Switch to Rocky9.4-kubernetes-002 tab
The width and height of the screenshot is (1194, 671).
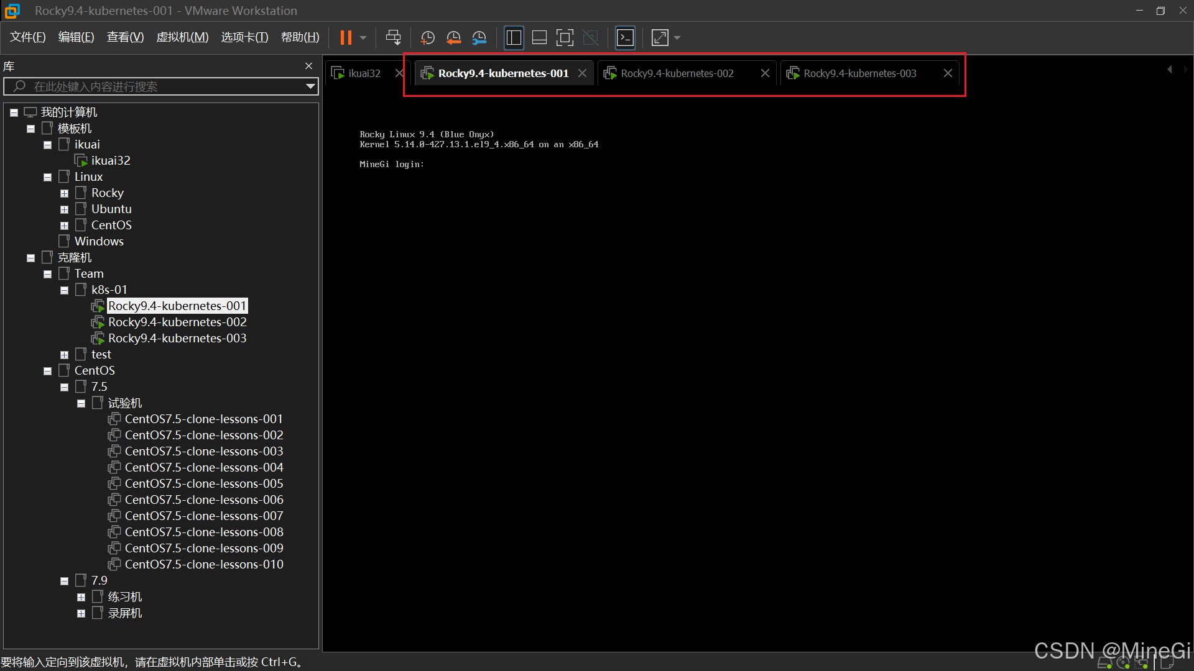coord(677,73)
